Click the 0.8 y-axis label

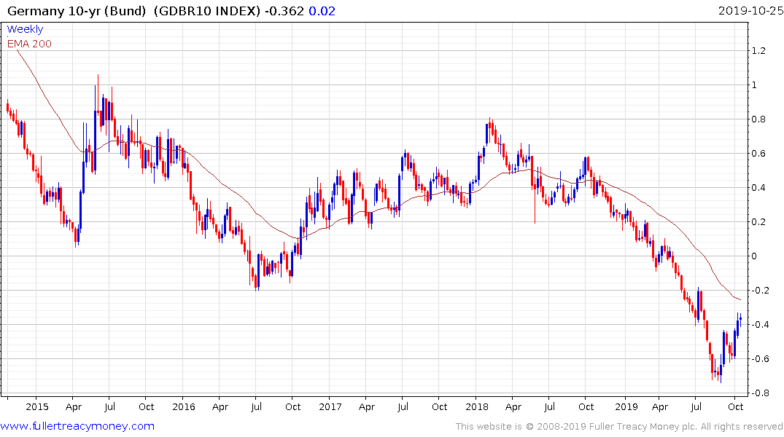pos(758,119)
